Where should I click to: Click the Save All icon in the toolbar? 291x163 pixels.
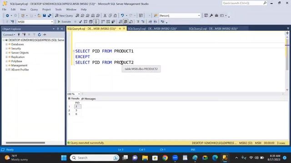(x=50, y=16)
